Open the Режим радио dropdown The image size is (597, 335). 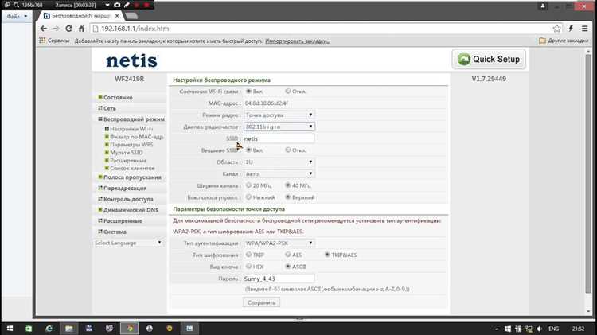[279, 115]
